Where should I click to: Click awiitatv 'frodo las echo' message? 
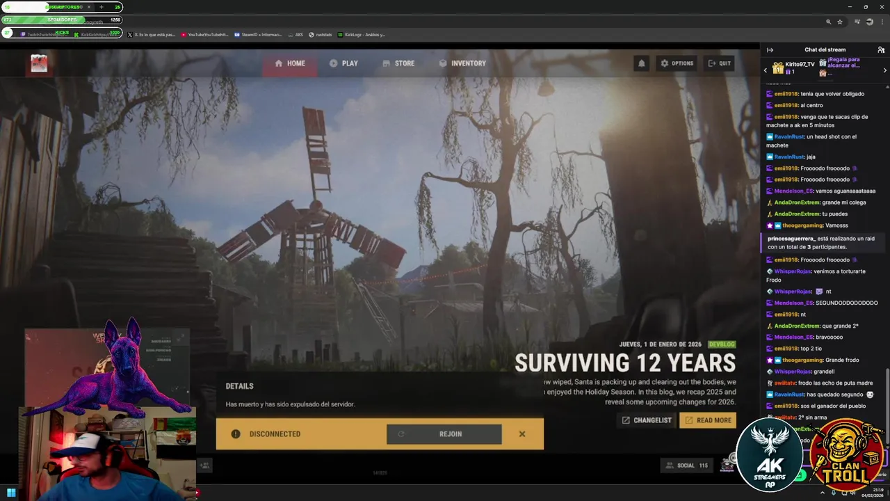[x=819, y=383]
